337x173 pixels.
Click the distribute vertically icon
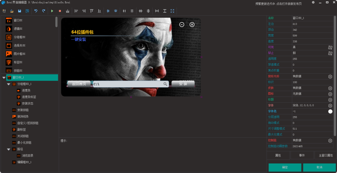click(132, 11)
